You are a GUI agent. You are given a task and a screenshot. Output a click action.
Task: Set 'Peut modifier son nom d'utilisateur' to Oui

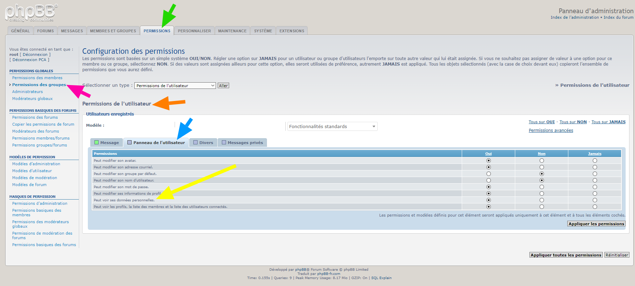(x=488, y=180)
